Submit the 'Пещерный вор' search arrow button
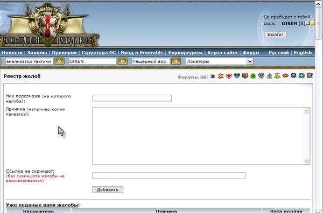323x213 pixels. pos(176,61)
